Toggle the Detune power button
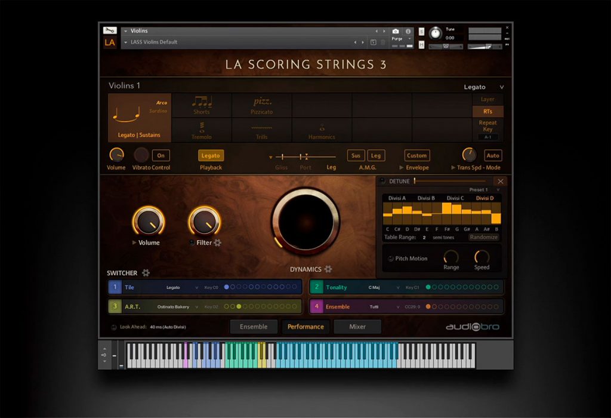 [x=382, y=181]
